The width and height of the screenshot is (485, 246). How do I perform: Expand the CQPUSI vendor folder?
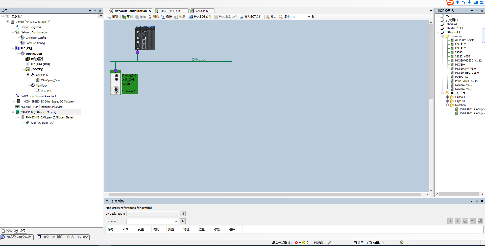(447, 101)
